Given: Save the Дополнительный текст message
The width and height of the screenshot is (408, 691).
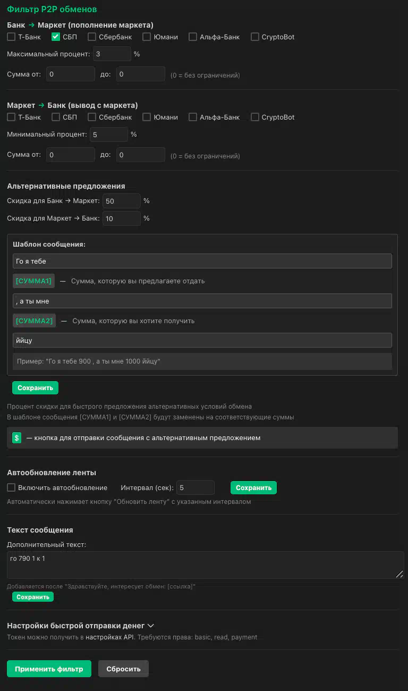Looking at the screenshot, I should pyautogui.click(x=33, y=597).
